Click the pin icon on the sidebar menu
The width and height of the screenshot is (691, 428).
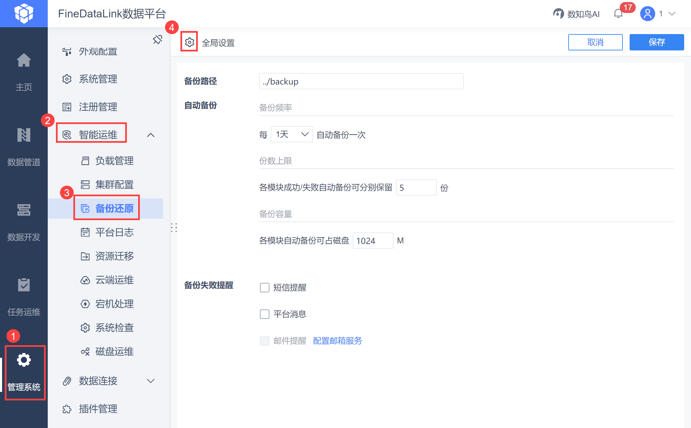[x=158, y=40]
